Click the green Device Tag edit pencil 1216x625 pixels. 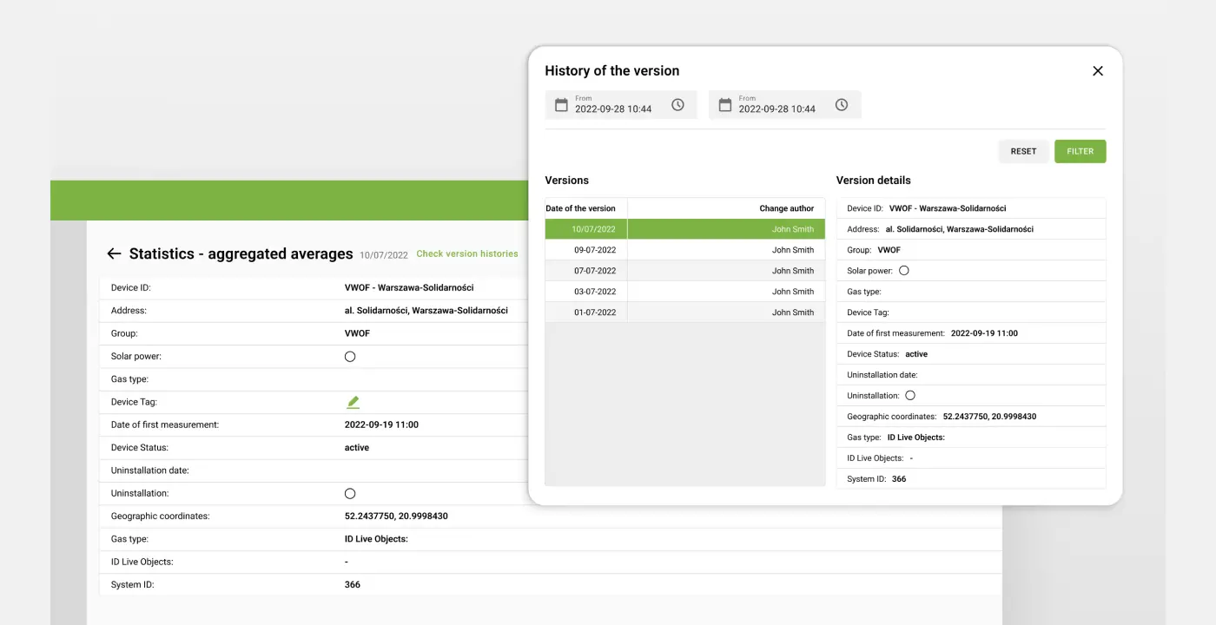tap(353, 402)
